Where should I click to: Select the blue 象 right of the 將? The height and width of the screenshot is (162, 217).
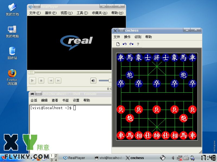(174, 58)
